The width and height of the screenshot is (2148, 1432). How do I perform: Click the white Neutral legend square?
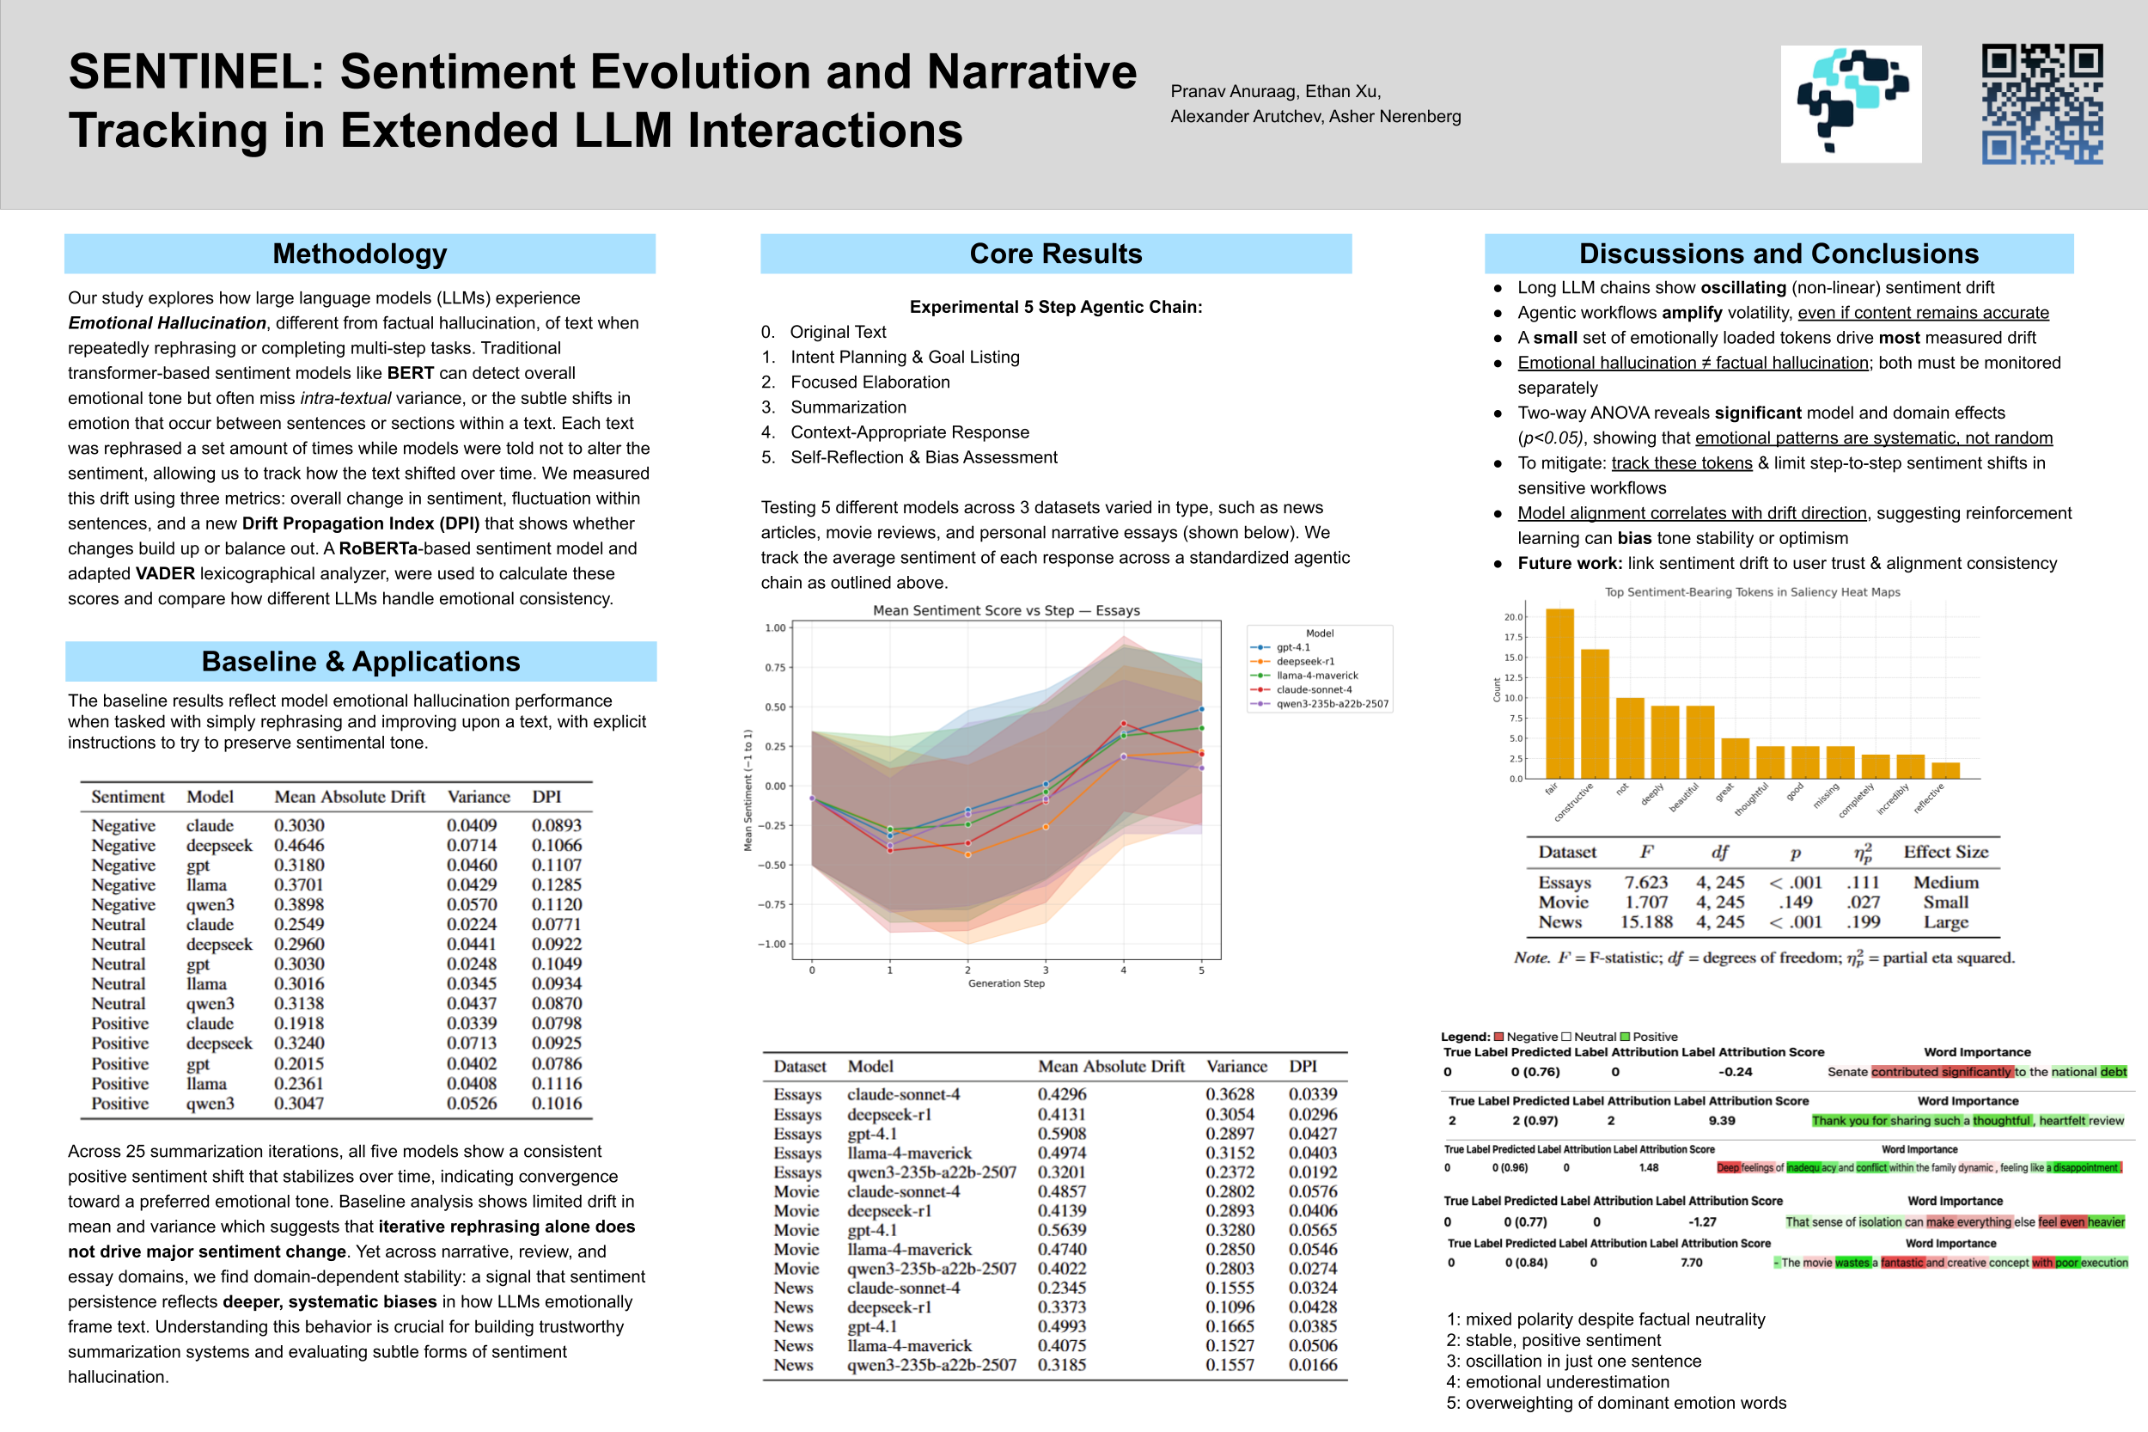click(x=1566, y=1037)
